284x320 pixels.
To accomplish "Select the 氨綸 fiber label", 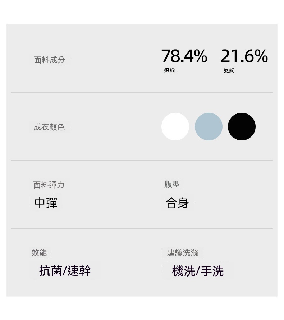I will 229,70.
